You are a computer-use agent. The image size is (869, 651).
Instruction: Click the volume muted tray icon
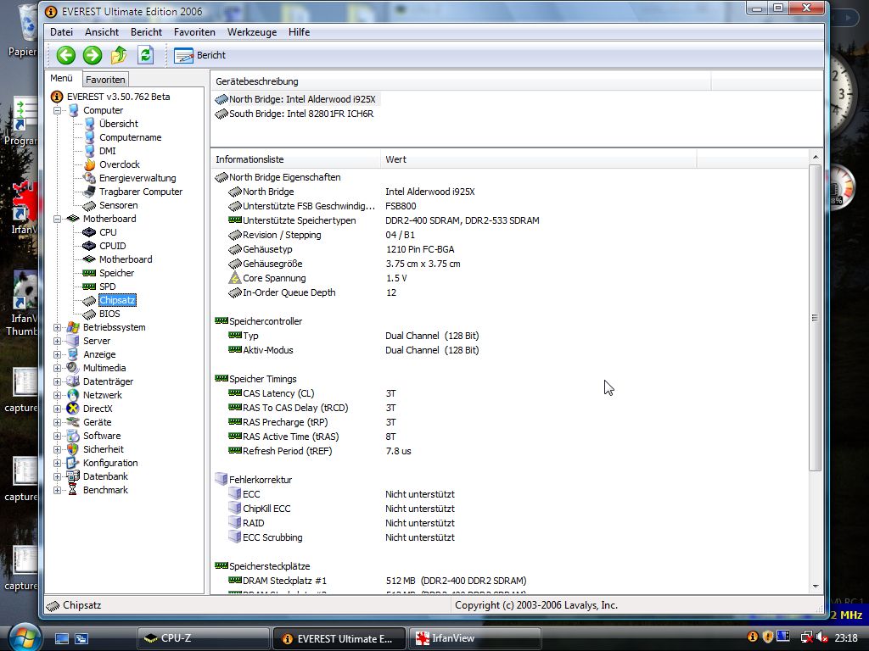[x=821, y=638]
